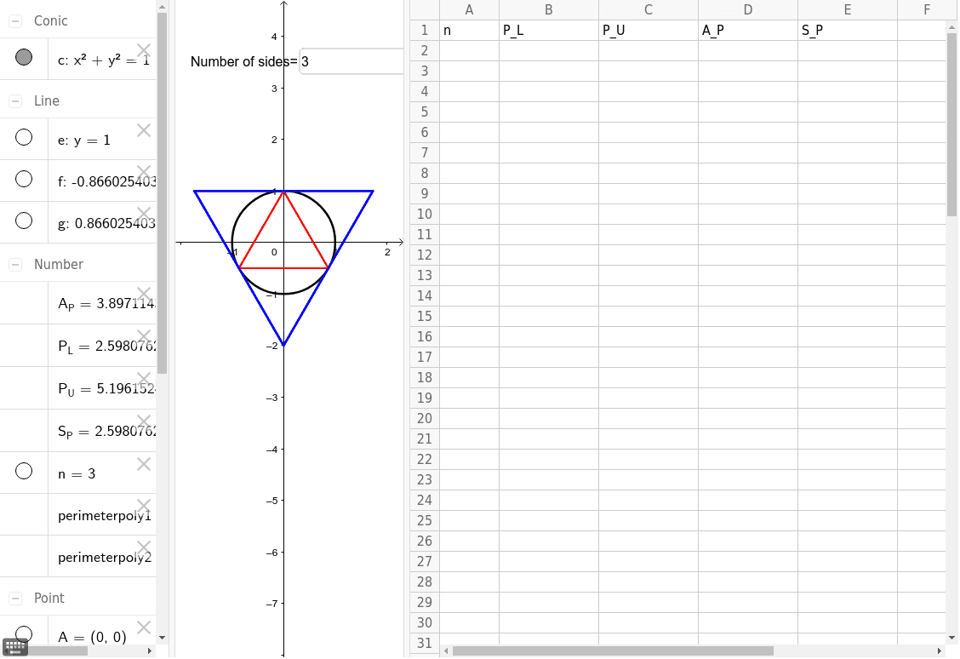This screenshot has width=960, height=659.
Task: Remove line g via its X icon
Action: [144, 214]
